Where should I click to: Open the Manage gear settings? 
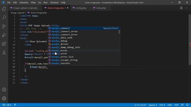pos(4,98)
